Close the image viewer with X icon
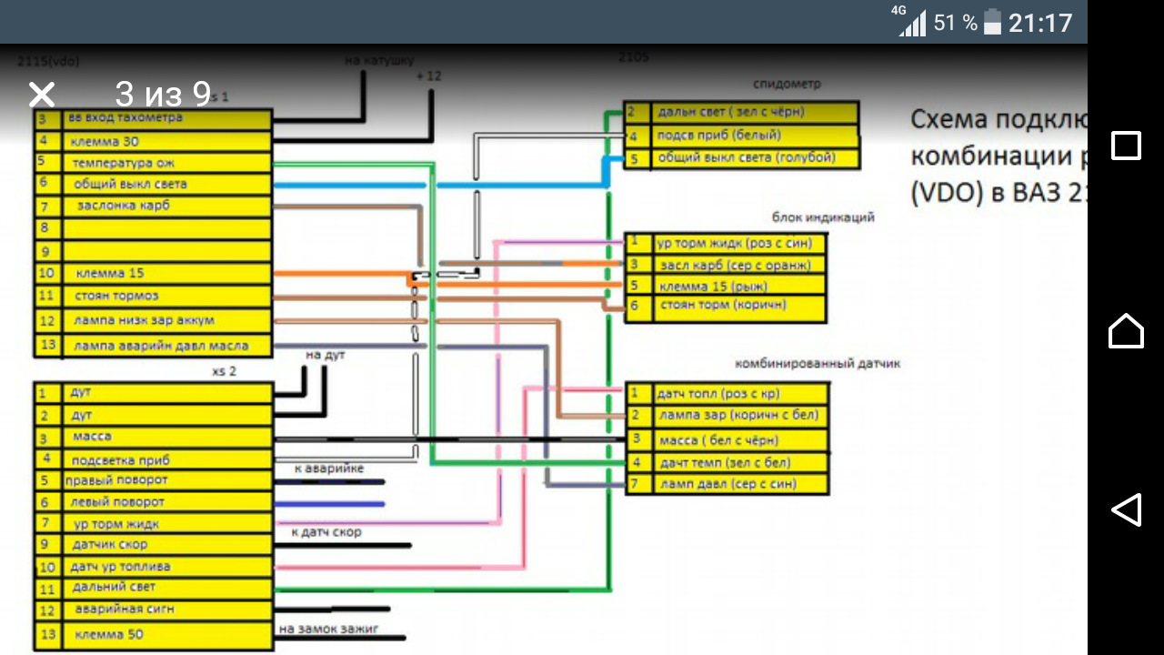This screenshot has width=1164, height=655. point(42,94)
